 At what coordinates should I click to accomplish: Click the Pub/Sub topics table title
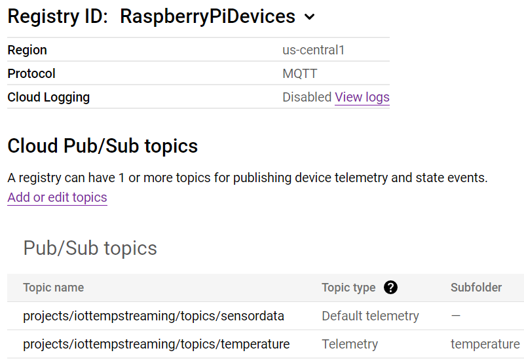[90, 248]
